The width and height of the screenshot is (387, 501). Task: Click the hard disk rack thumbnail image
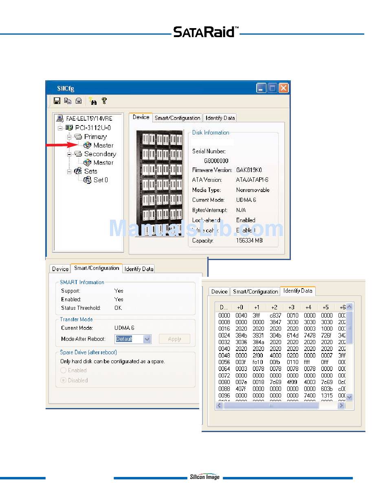coord(160,183)
